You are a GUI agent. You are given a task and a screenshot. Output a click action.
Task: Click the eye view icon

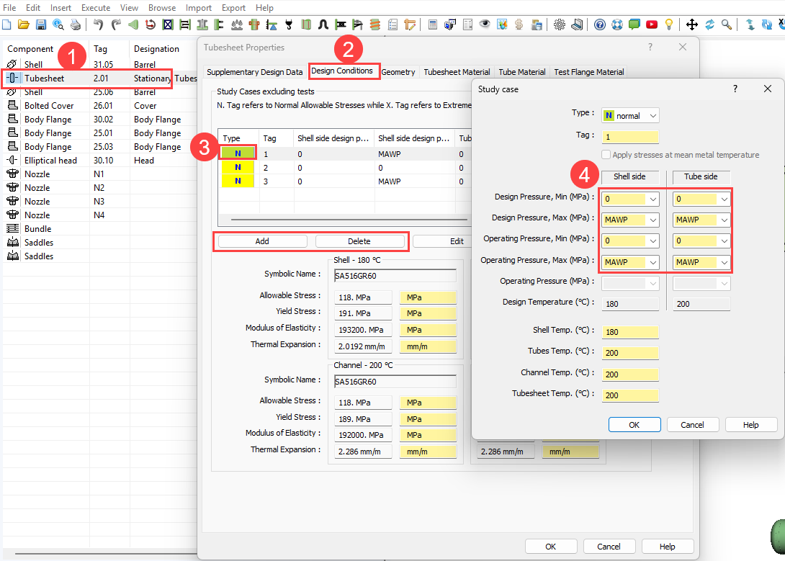[485, 24]
